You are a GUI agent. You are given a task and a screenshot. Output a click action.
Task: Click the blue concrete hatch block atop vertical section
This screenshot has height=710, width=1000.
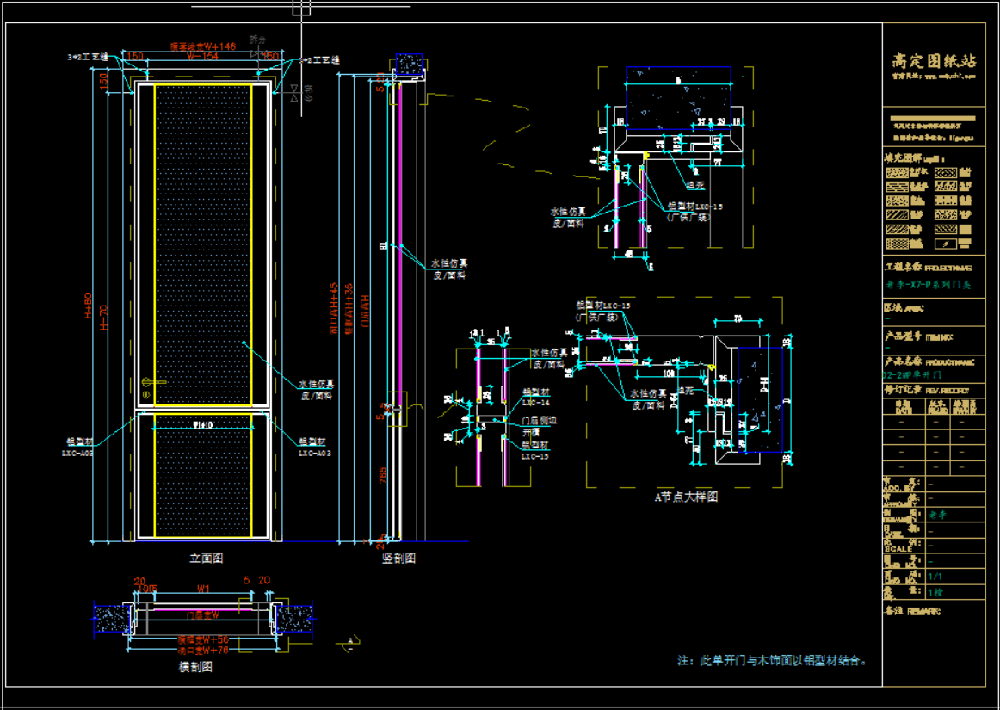[x=410, y=65]
